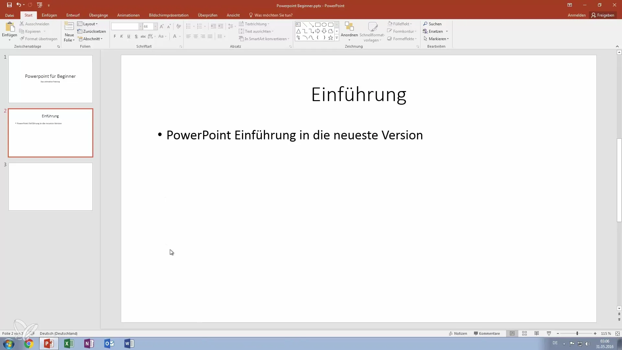Open the Datei file tab
622x350 pixels.
(9, 15)
